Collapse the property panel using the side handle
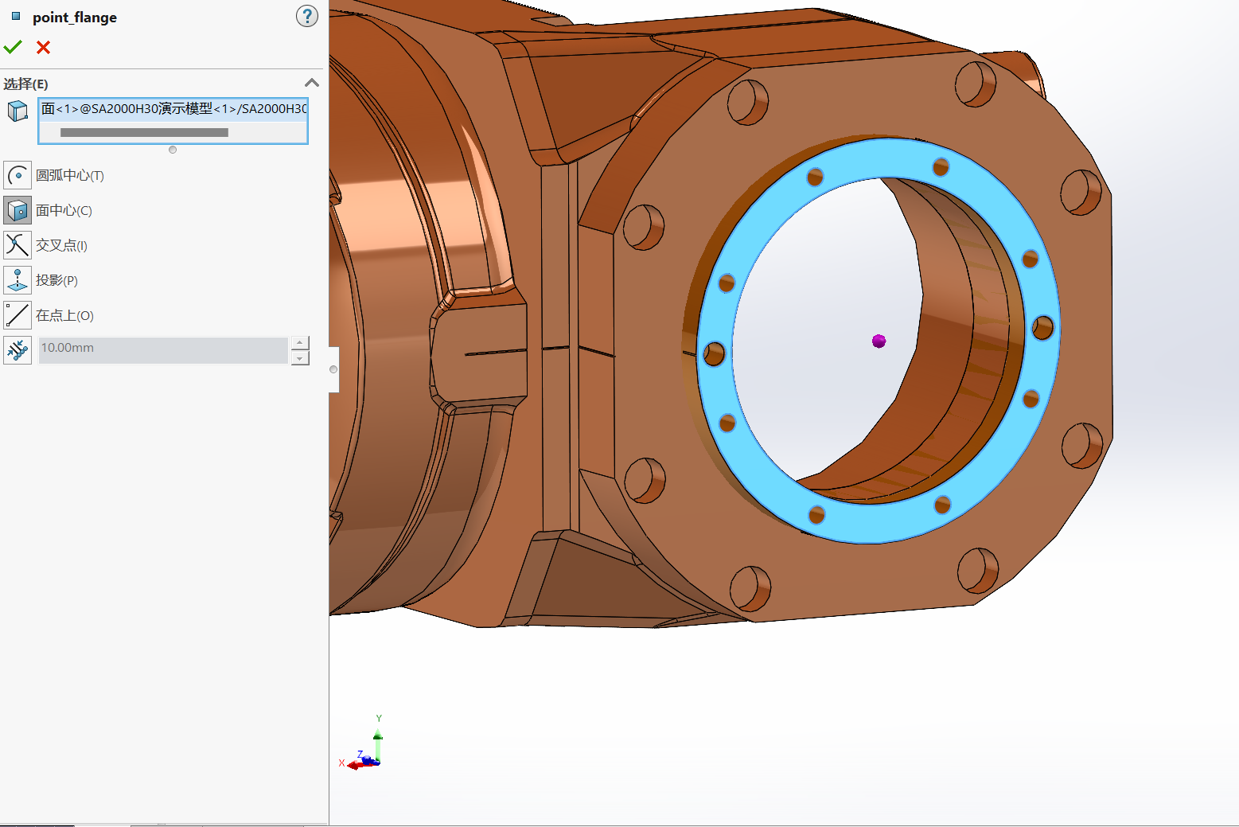Image resolution: width=1239 pixels, height=827 pixels. pyautogui.click(x=333, y=369)
